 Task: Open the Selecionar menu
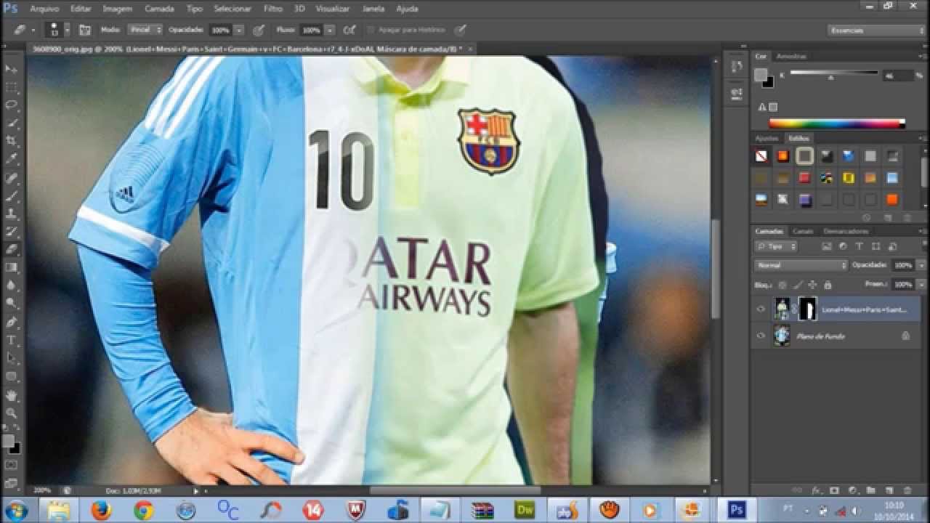(x=232, y=9)
